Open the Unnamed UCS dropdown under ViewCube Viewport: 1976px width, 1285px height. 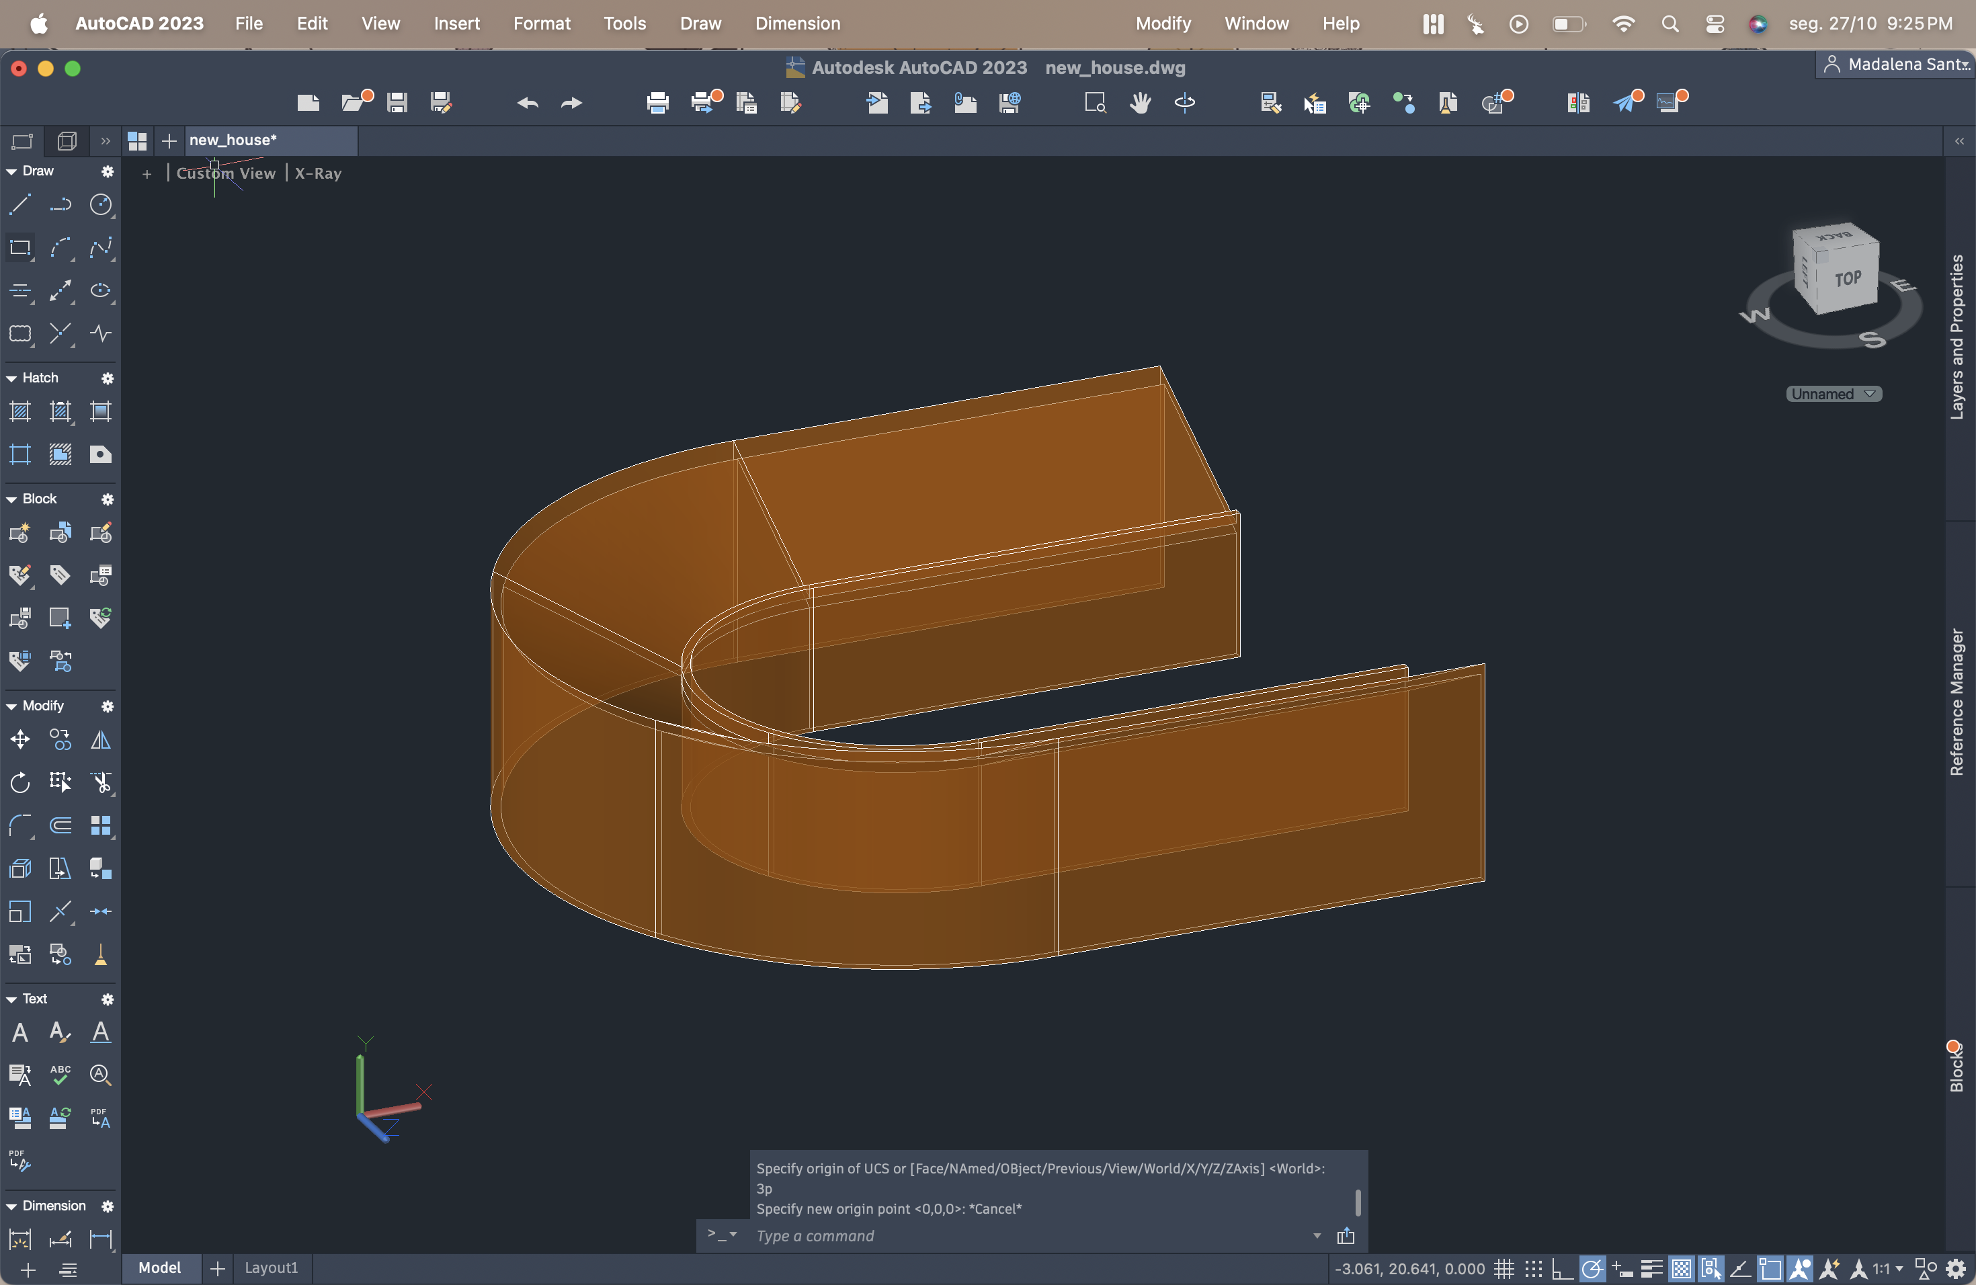click(1834, 395)
